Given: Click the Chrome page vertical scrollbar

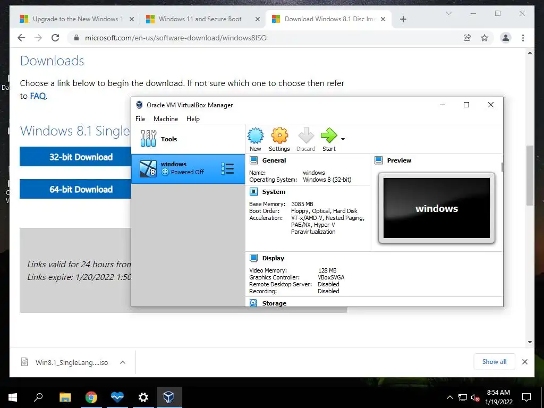Looking at the screenshot, I should click(530, 175).
